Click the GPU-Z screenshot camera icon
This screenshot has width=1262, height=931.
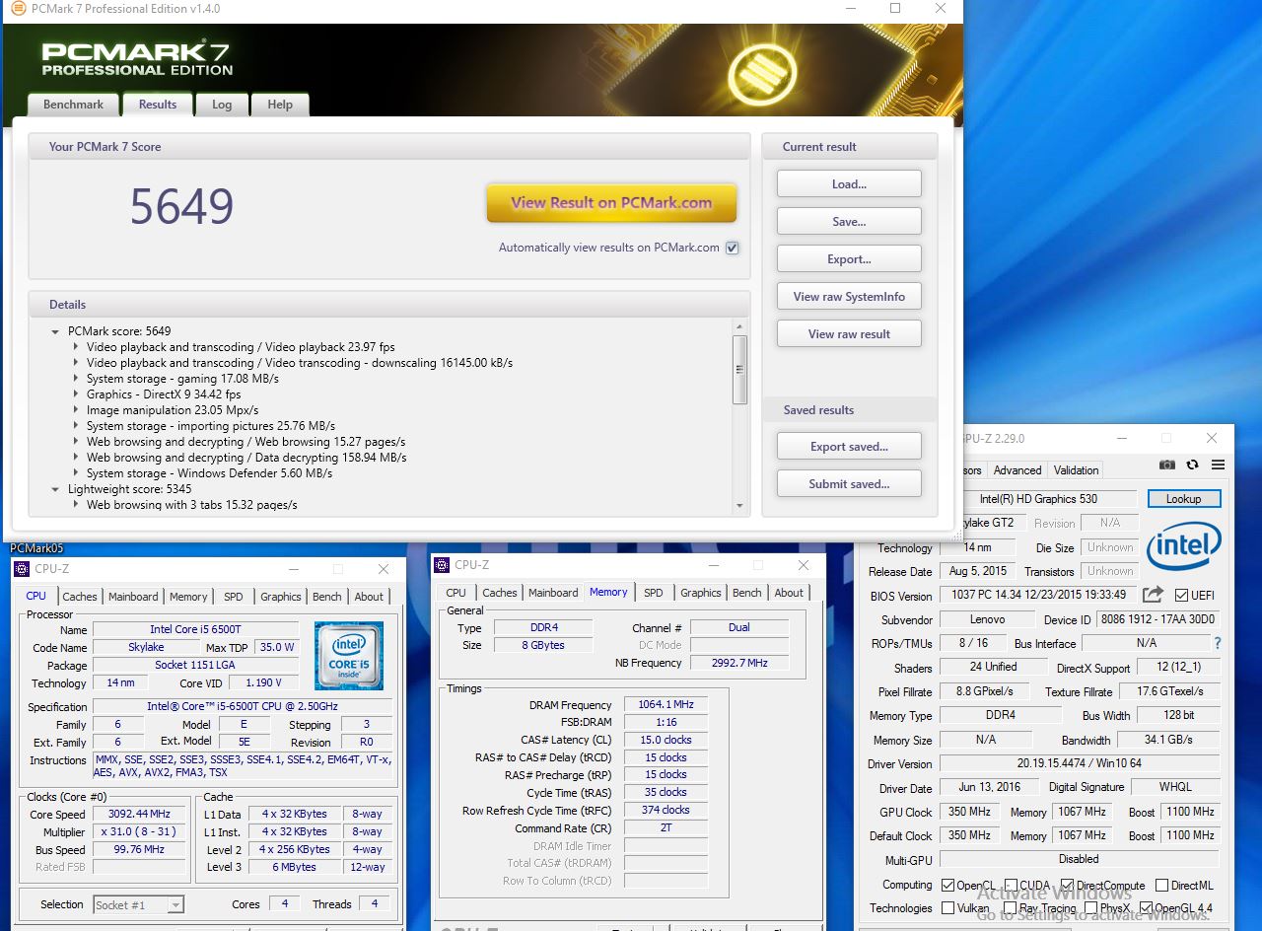click(1167, 465)
